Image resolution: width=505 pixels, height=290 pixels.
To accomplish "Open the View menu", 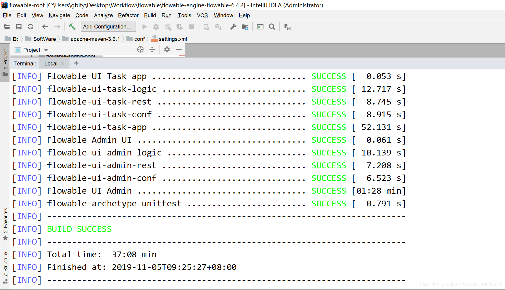I will [x=37, y=15].
